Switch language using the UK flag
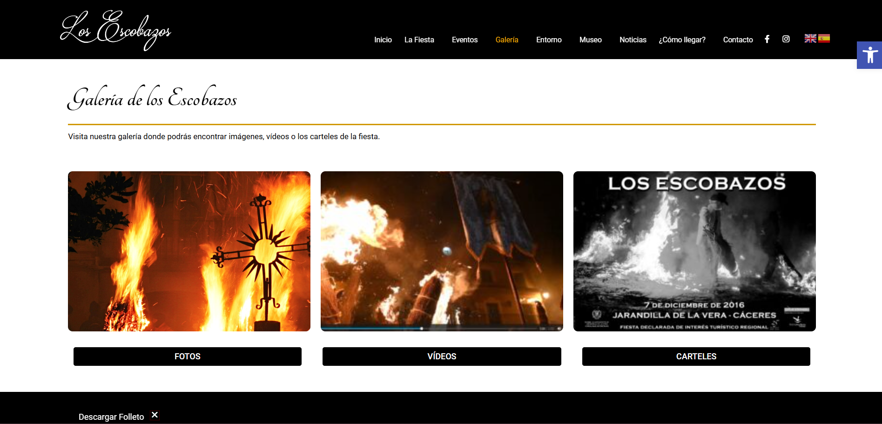 [810, 39]
